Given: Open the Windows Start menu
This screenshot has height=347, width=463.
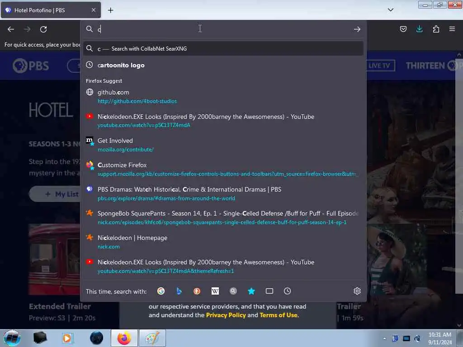Looking at the screenshot, I should point(12,338).
